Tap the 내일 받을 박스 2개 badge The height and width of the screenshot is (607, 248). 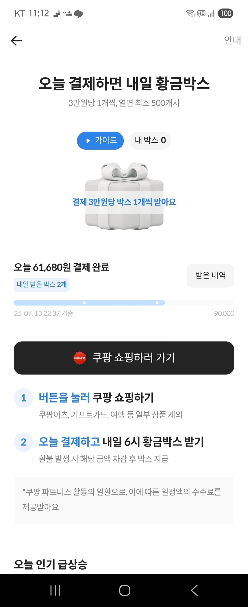[x=42, y=285]
